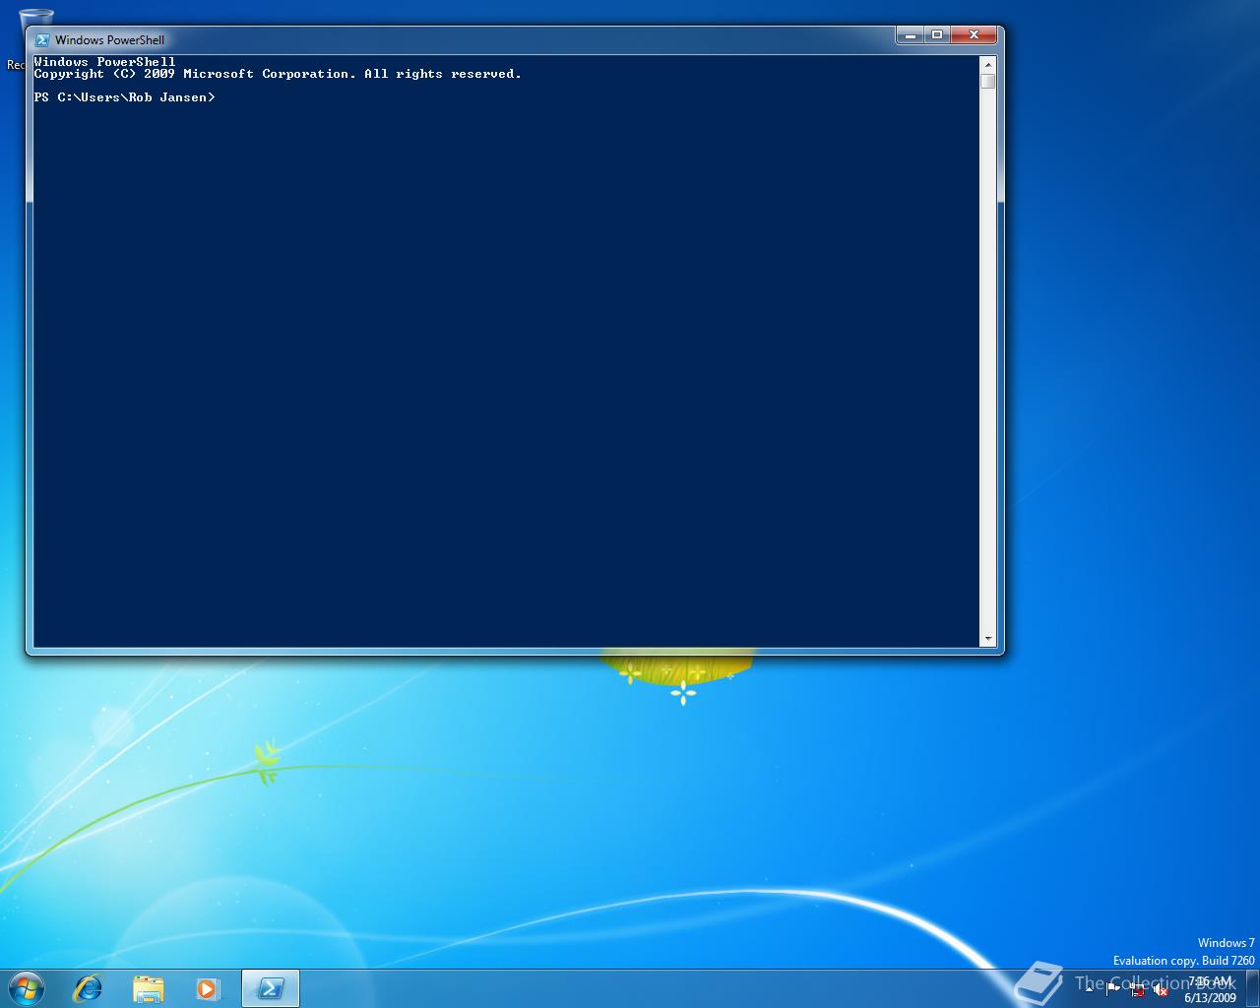
Task: Maximize the Windows PowerShell window
Action: (x=937, y=35)
